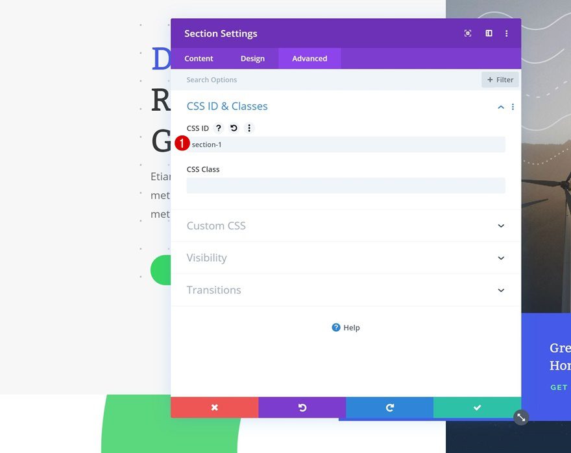Collapse the CSS ID & Classes group
This screenshot has height=453, width=571.
[501, 107]
